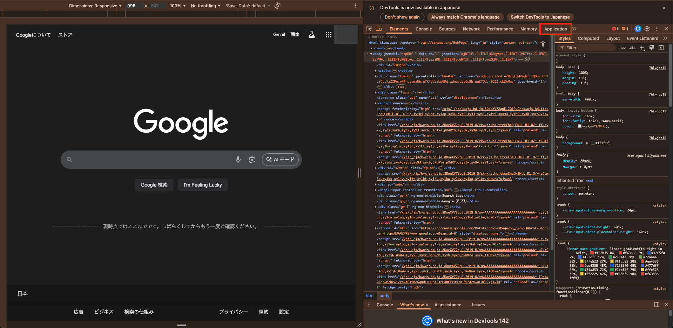Click the #72bb44 gradient color swatch
The width and height of the screenshot is (673, 328).
(x=640, y=257)
